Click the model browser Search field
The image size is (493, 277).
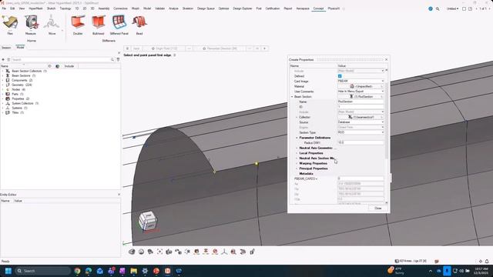pyautogui.click(x=62, y=59)
